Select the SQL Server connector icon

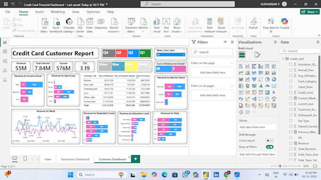click(80, 22)
